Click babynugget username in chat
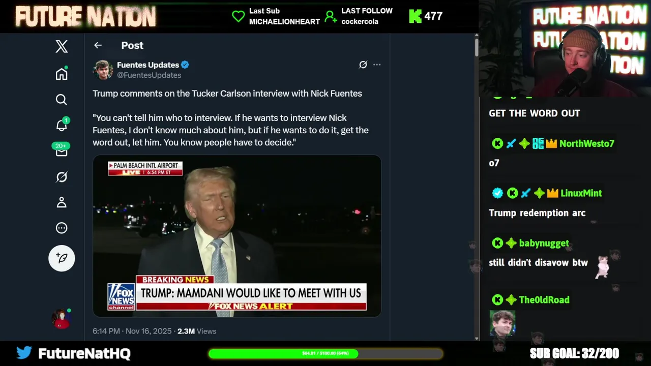 (544, 243)
